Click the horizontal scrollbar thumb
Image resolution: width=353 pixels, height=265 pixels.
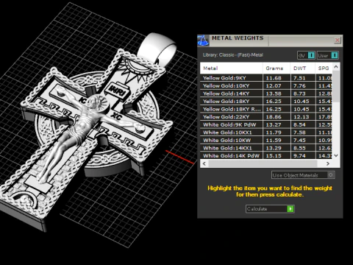(x=263, y=163)
